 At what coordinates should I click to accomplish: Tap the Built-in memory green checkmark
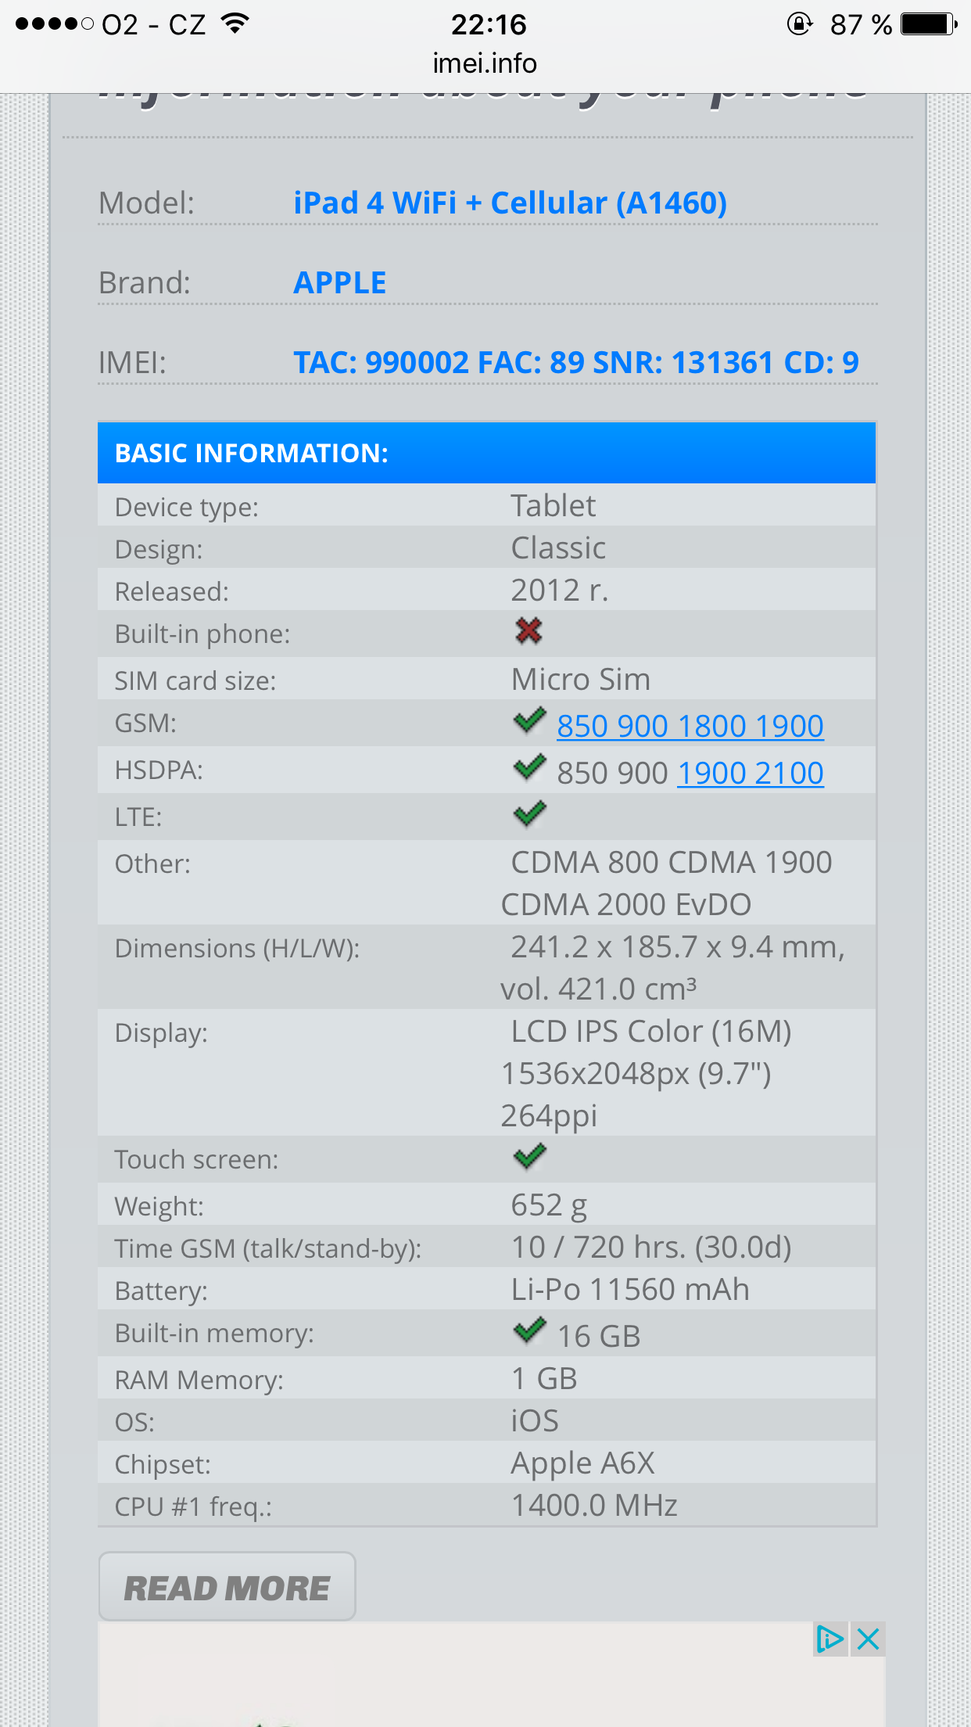click(x=529, y=1330)
